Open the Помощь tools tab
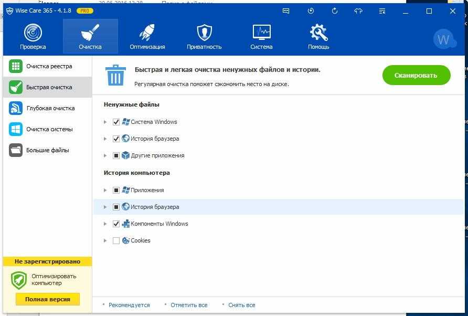This screenshot has width=468, height=316. point(318,36)
